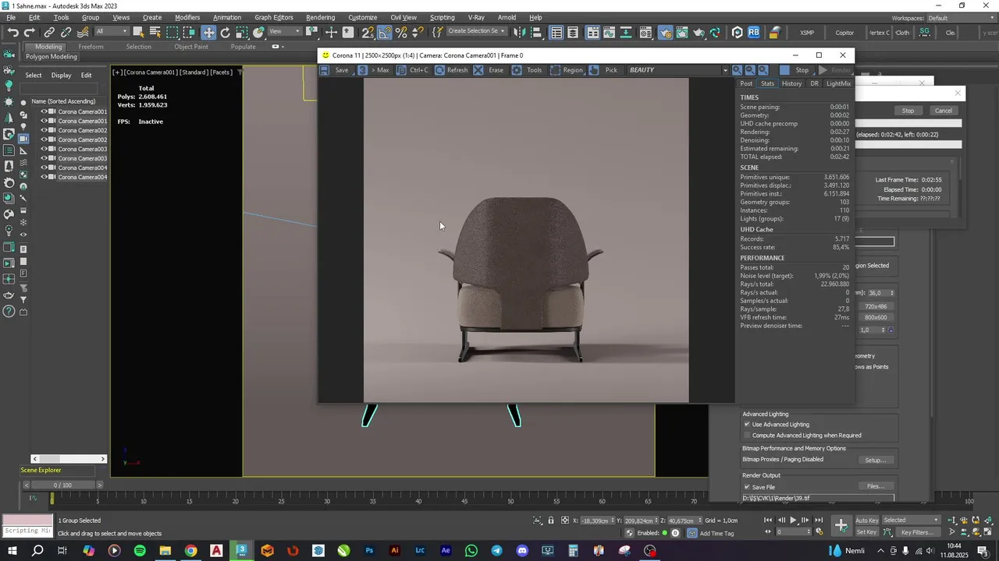Click viewport [+] menu label

[116, 72]
